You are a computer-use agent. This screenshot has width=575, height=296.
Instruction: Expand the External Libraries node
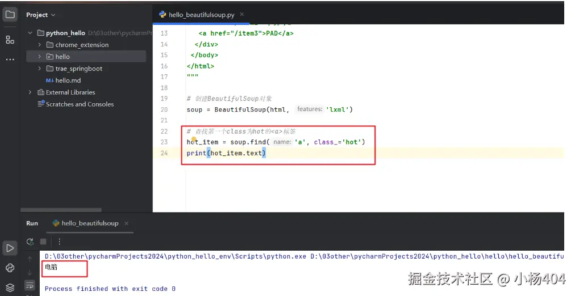click(x=30, y=92)
